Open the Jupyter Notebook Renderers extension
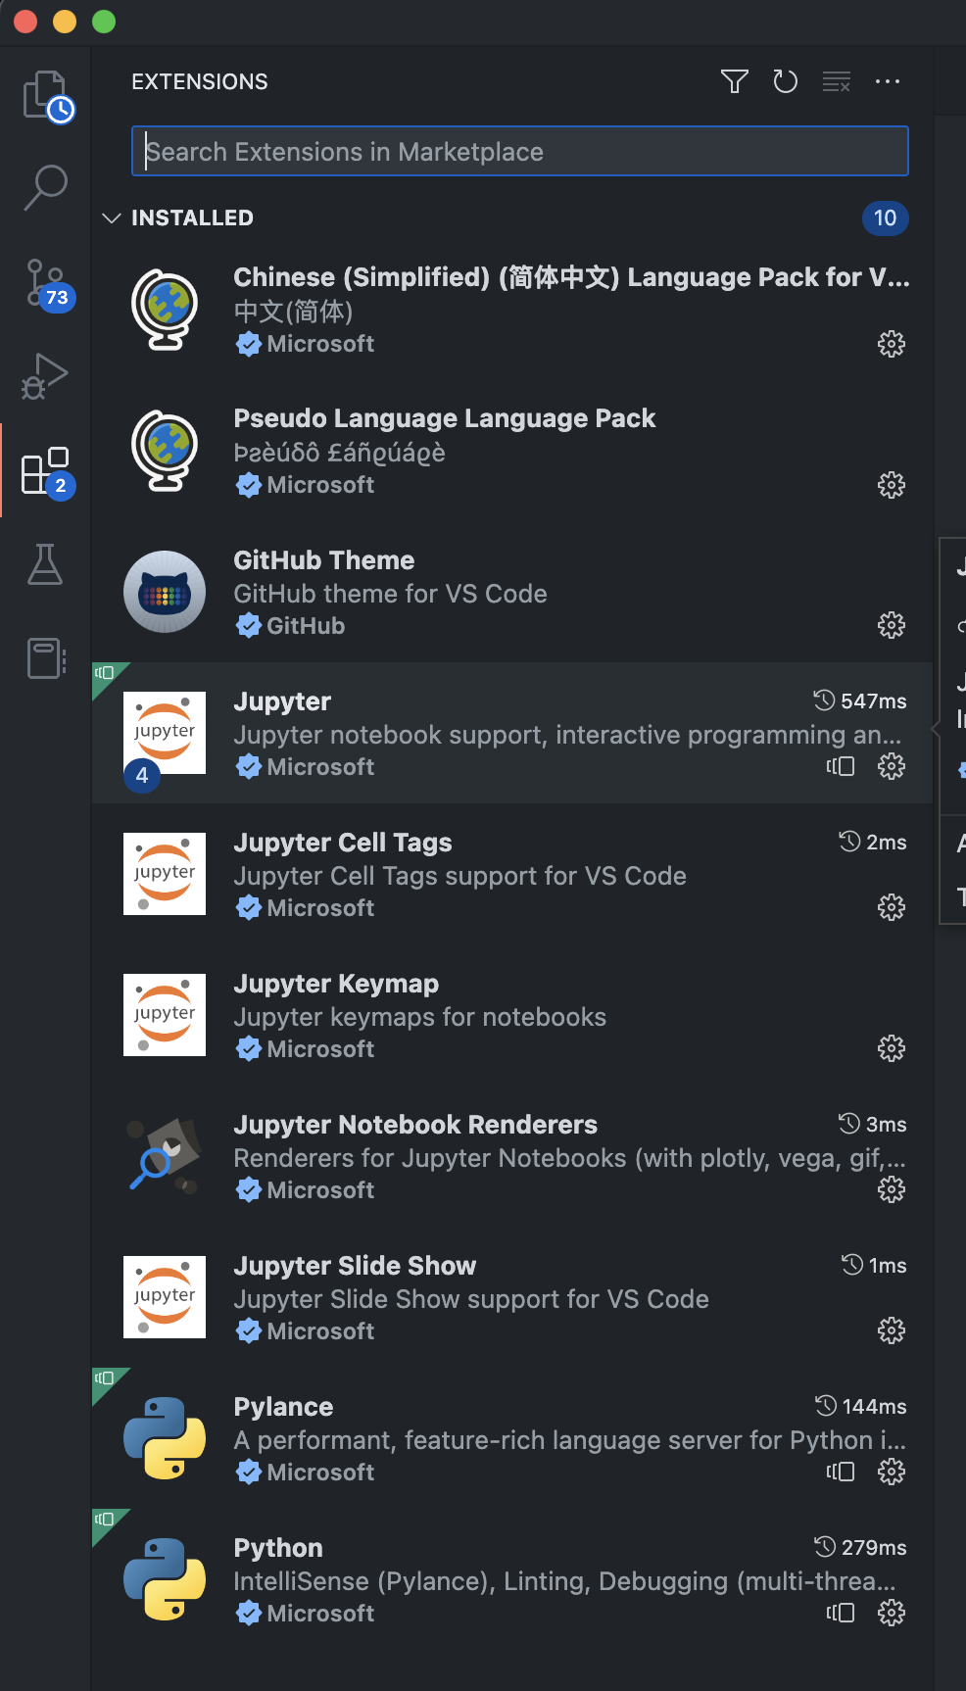Screen dimensions: 966x1691 (441, 1156)
